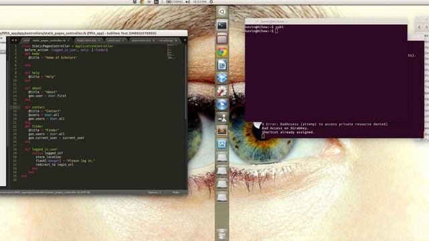429x241 pixels.
Task: Click the @users = User.all line
Action: coord(44,115)
